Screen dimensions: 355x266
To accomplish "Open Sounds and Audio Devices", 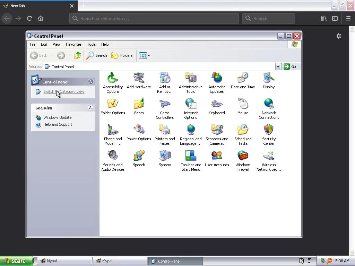I will (113, 161).
